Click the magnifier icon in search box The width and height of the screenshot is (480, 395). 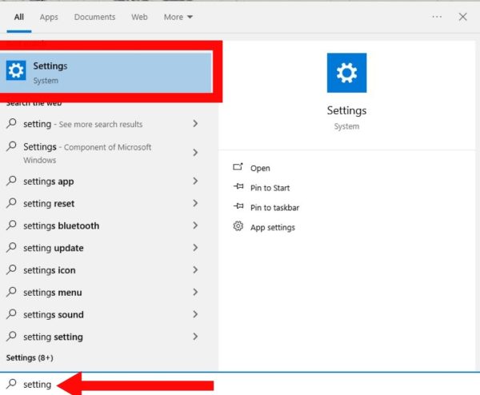point(11,384)
